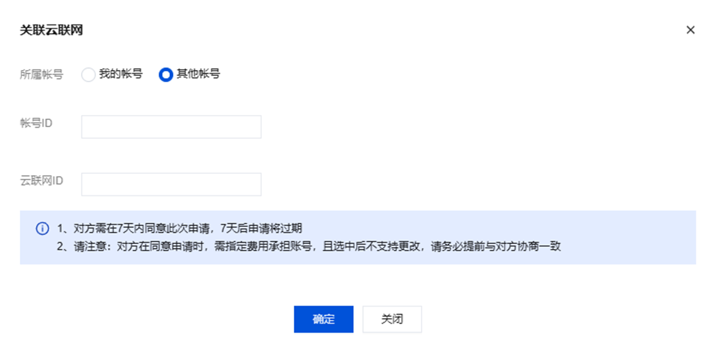Select the 我的帐号 radio button
The width and height of the screenshot is (711, 350).
88,75
